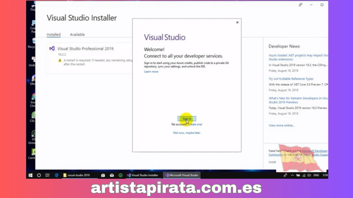Expand the hidden system tray icons chevron
This screenshot has width=353, height=198.
pyautogui.click(x=292, y=175)
